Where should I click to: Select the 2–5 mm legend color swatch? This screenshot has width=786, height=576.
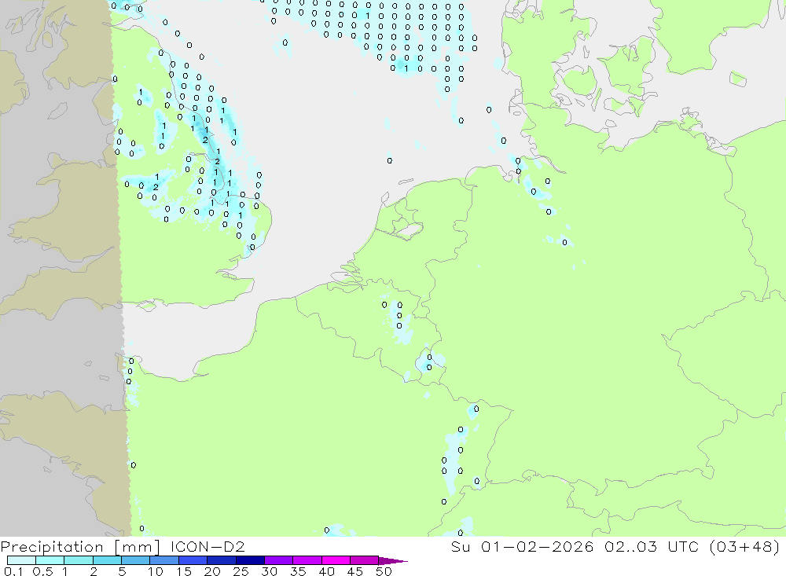pos(107,560)
